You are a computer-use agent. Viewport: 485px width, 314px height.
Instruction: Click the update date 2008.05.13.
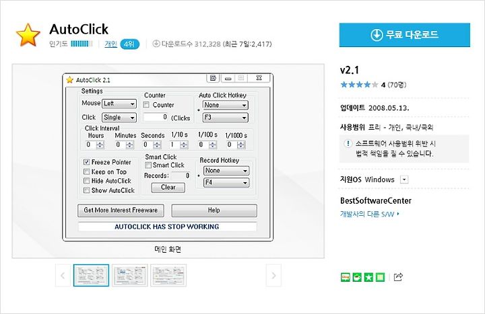pos(389,108)
